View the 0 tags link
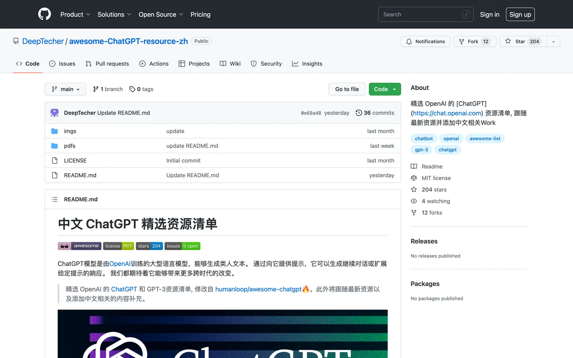The width and height of the screenshot is (573, 358). pos(141,89)
